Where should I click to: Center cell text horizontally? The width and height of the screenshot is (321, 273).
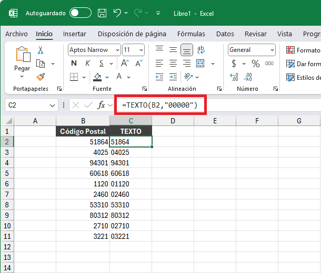[173, 64]
